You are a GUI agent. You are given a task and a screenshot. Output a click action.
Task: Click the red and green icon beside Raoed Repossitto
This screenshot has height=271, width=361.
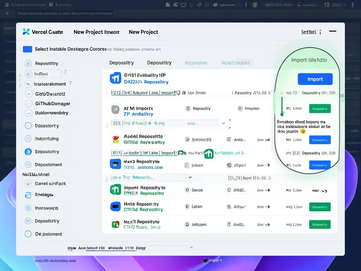[x=116, y=139]
